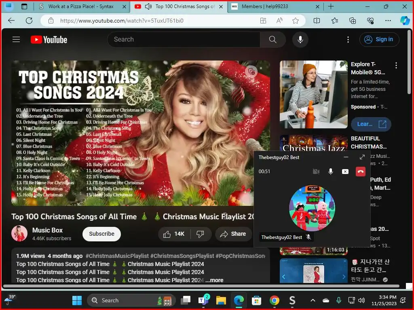This screenshot has height=310, width=414.
Task: Open Edge Settings and more menu
Action: coord(388,21)
